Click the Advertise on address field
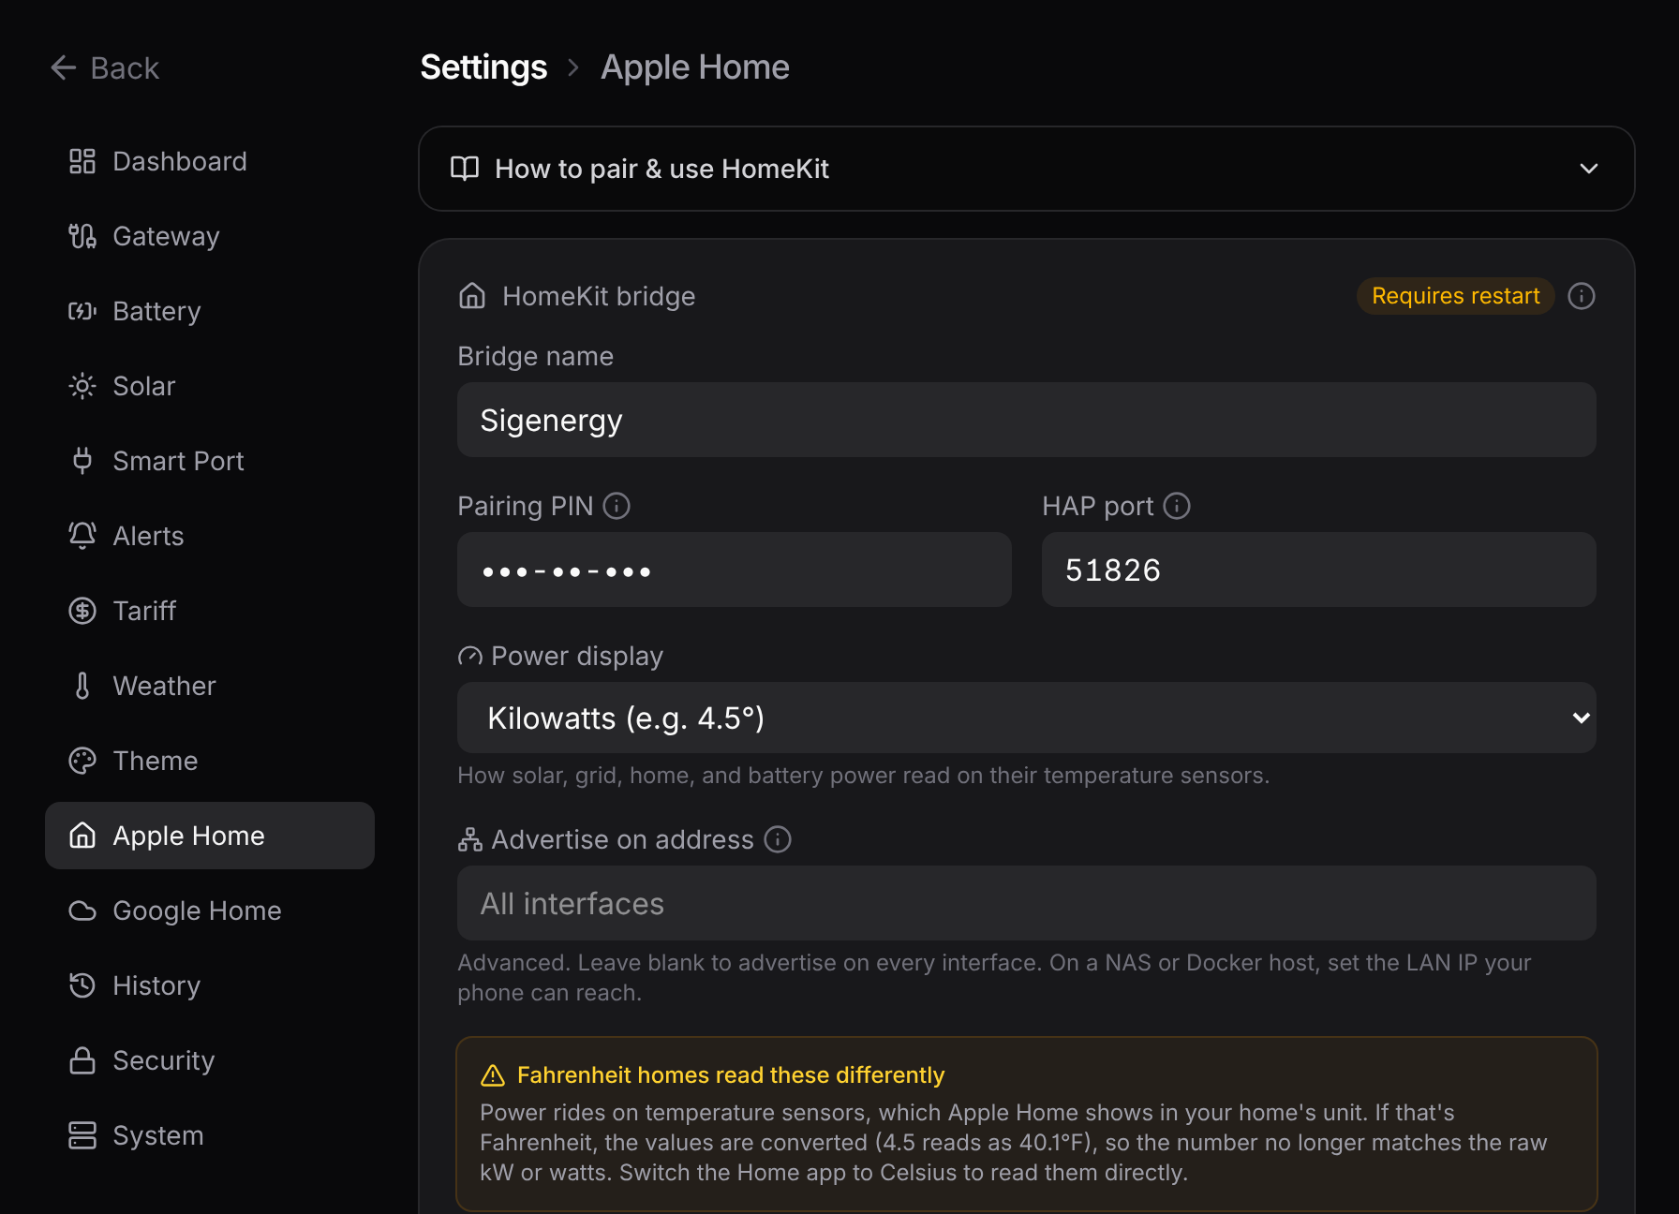1679x1214 pixels. point(1027,903)
